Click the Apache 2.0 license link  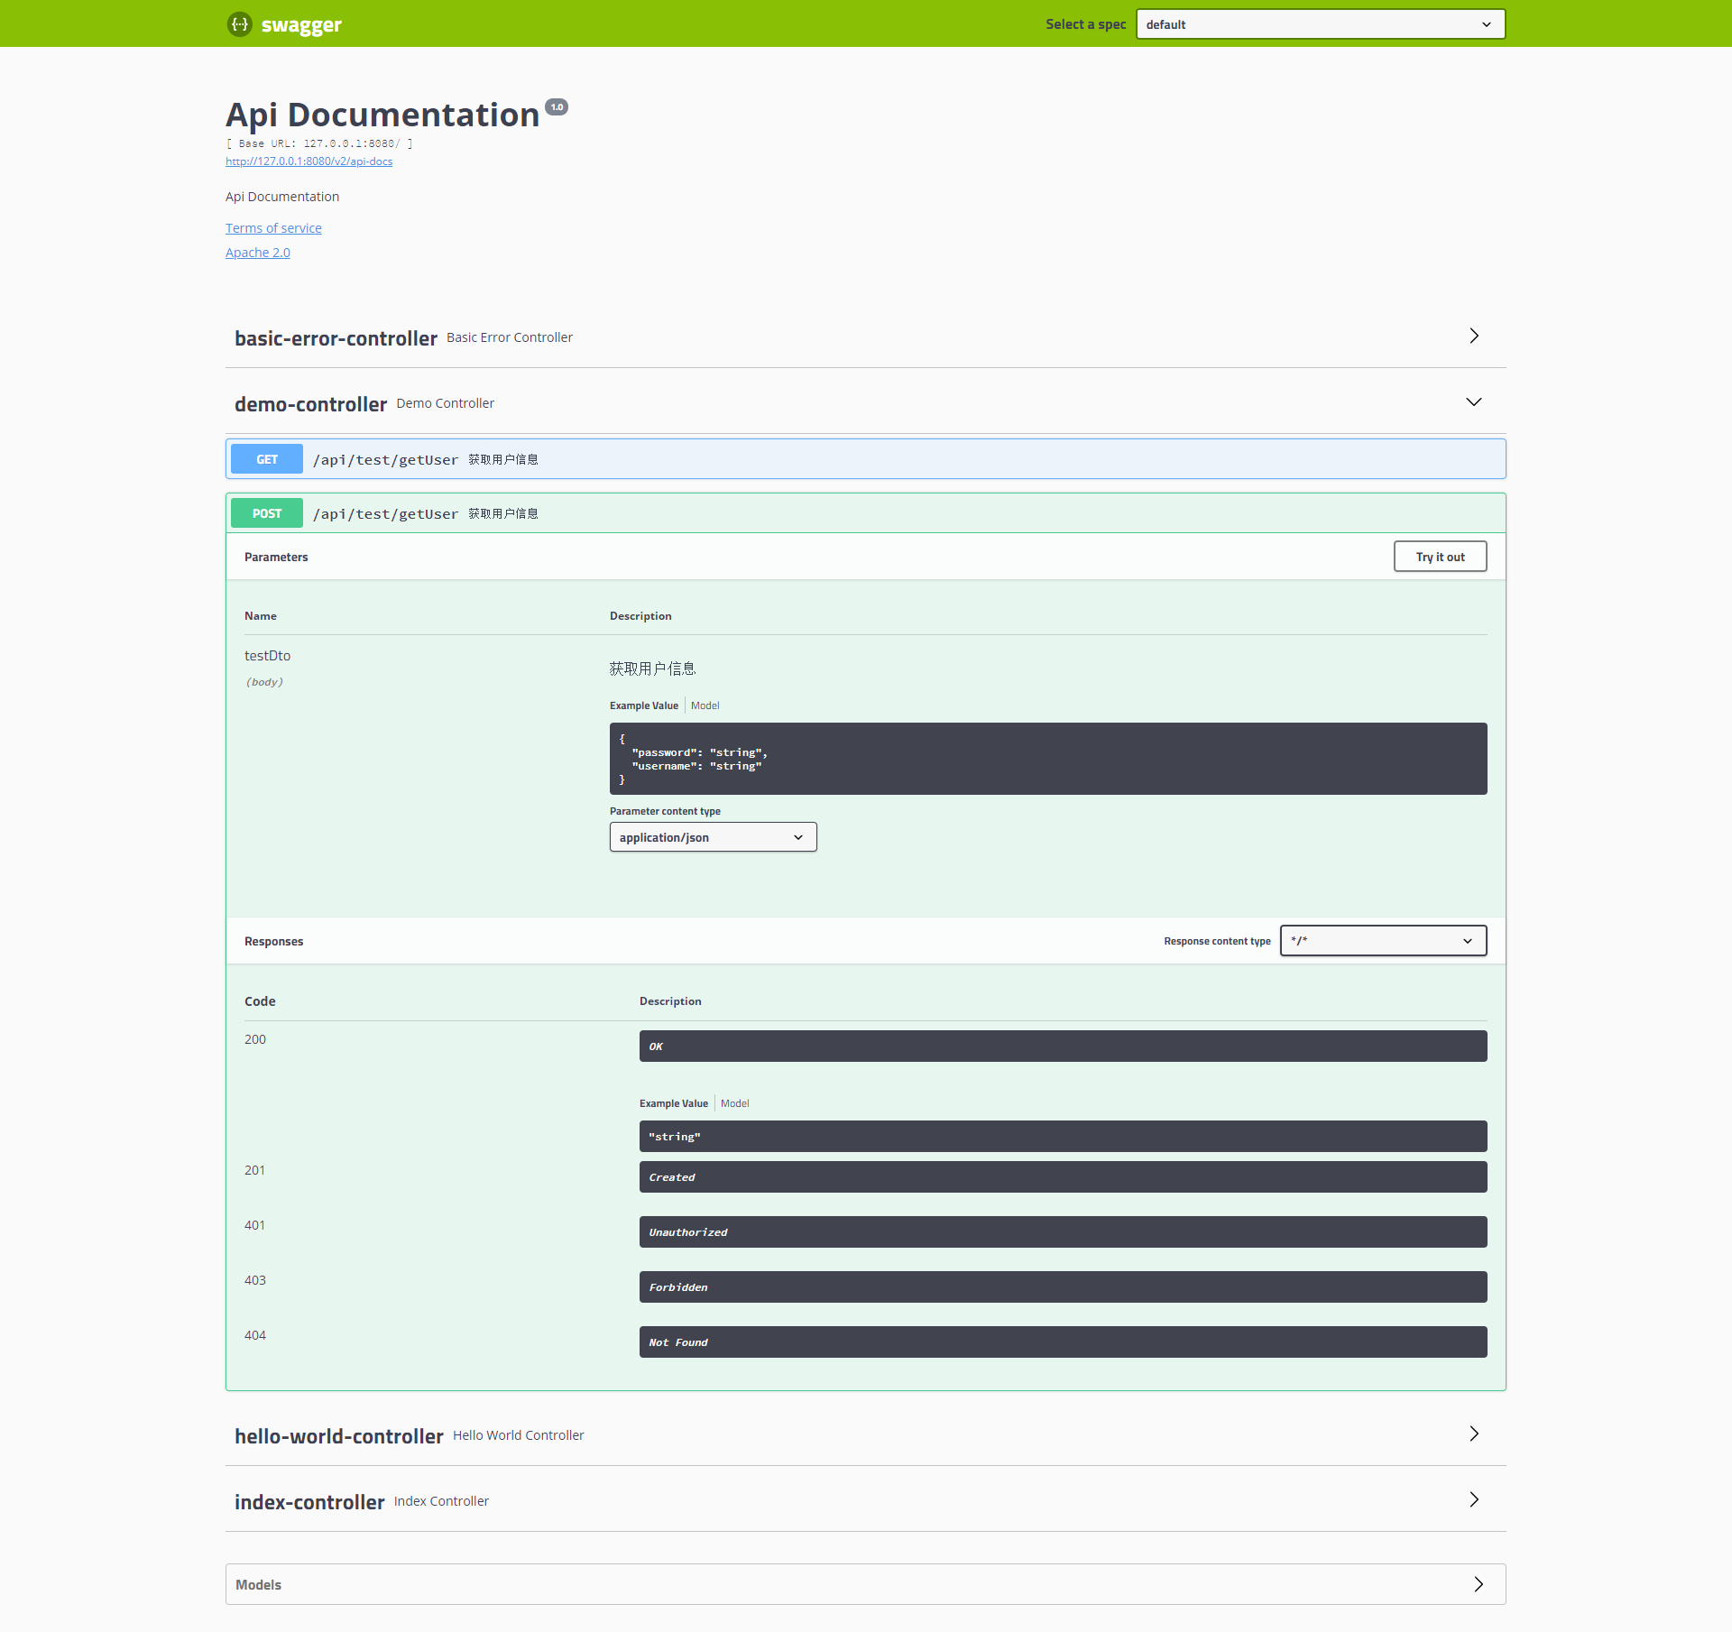pos(258,252)
